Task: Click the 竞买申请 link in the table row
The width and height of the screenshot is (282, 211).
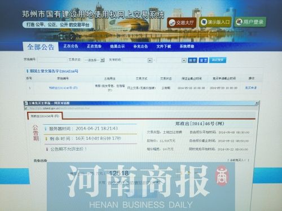Action: (251, 88)
